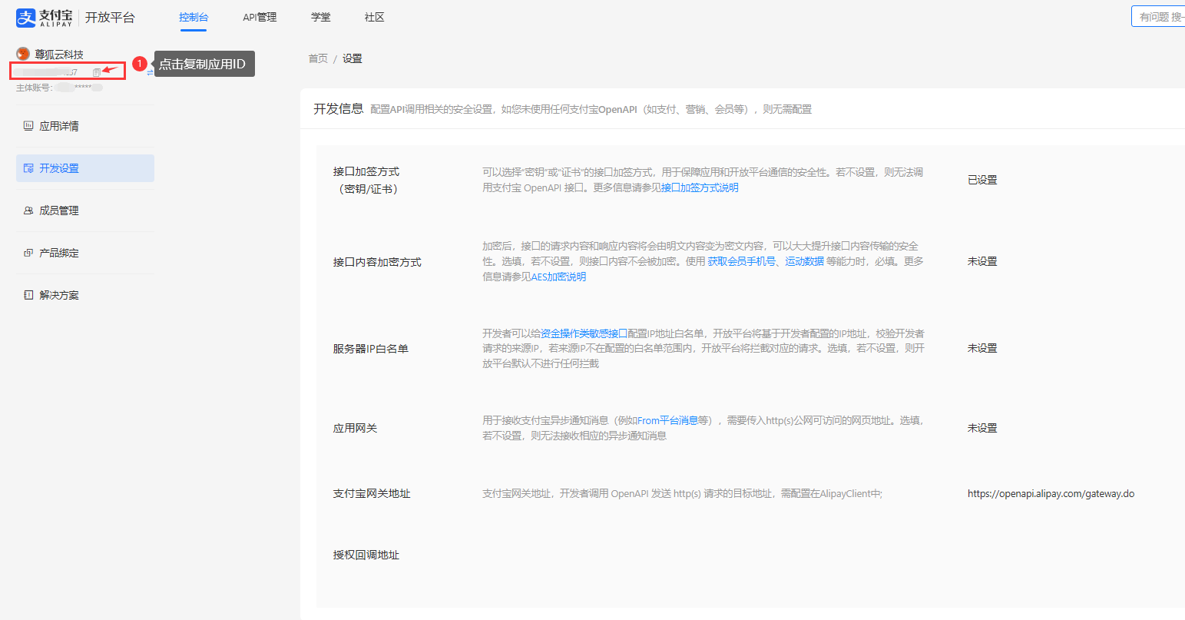The image size is (1185, 620).
Task: Follow the AES加密说明 link
Action: click(x=558, y=277)
